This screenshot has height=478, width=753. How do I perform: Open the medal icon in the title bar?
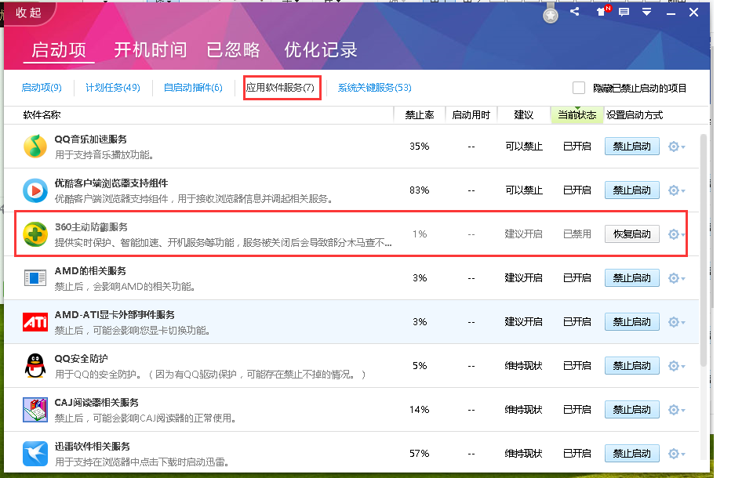551,15
